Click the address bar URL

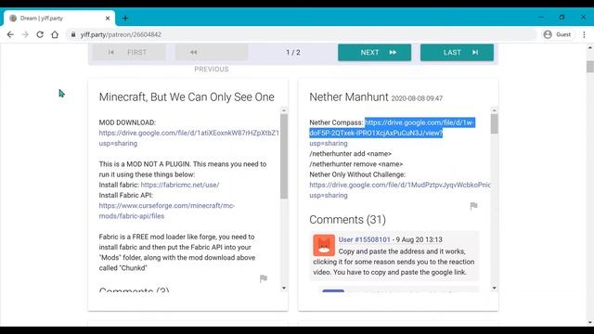pos(121,34)
